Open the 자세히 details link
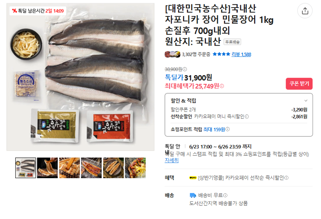Image resolution: width=321 pixels, height=219 pixels. [172, 161]
